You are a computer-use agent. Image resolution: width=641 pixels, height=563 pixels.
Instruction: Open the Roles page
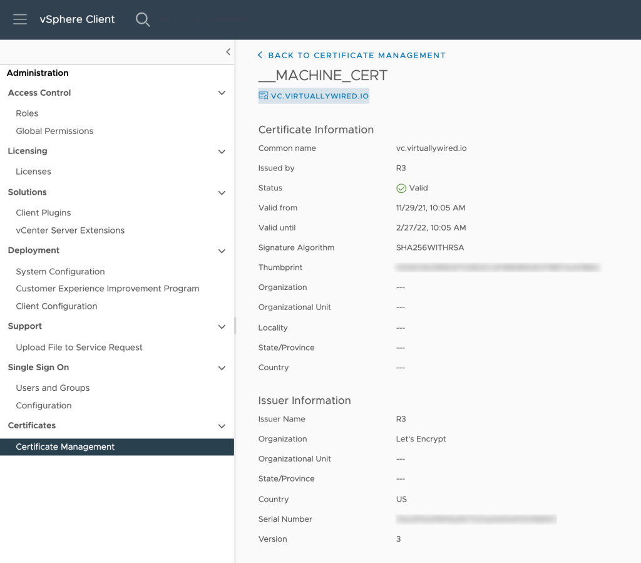pos(27,113)
